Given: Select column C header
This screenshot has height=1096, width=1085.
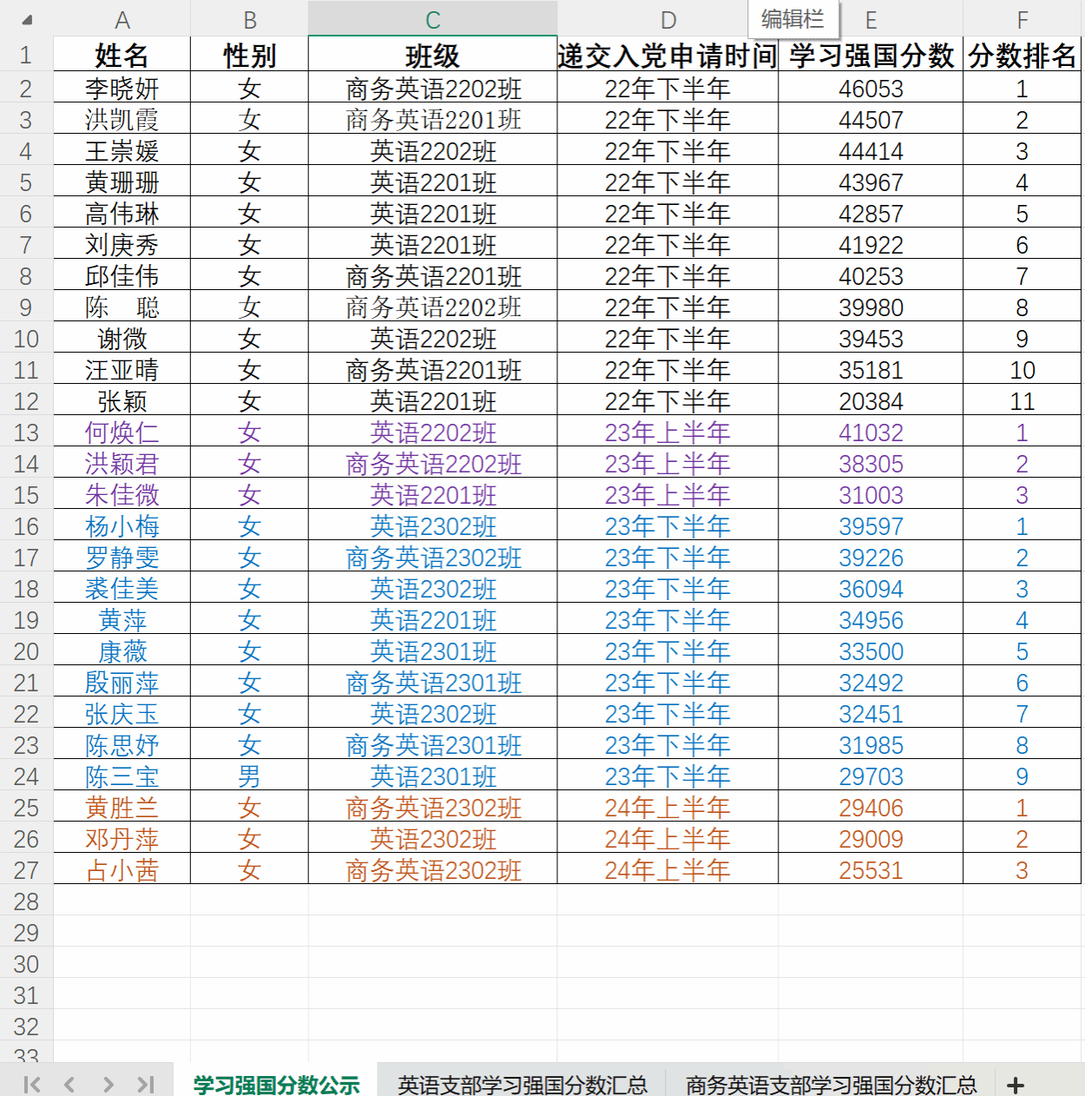Looking at the screenshot, I should tap(432, 20).
